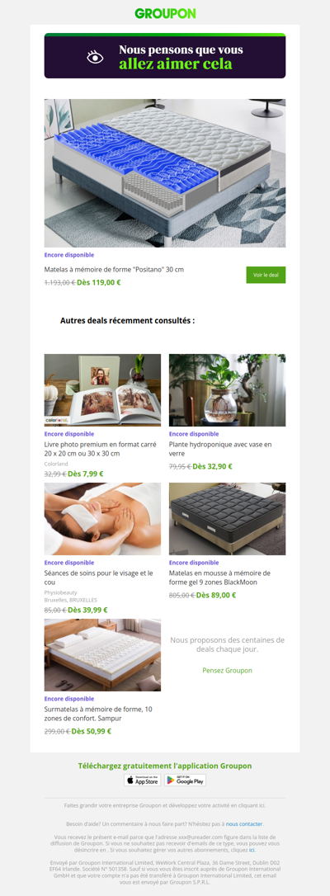
Task: Click the 'nous contacter' help link
Action: click(x=244, y=824)
